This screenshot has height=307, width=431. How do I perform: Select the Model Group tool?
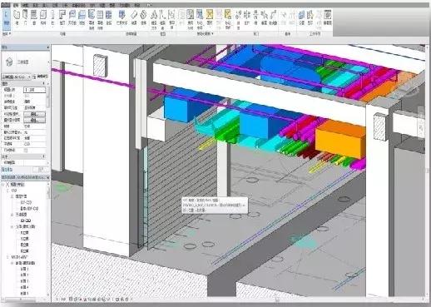coord(171,19)
